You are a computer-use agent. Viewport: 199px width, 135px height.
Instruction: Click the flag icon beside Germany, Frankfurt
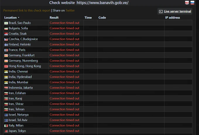(6, 56)
